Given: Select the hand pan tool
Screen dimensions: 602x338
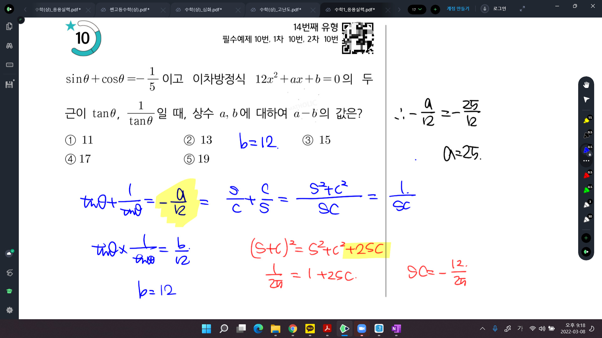Looking at the screenshot, I should click(586, 85).
